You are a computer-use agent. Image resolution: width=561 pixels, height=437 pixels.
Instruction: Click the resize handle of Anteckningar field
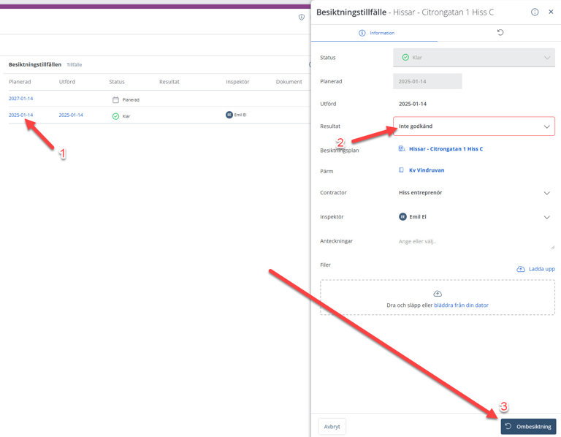pos(552,247)
